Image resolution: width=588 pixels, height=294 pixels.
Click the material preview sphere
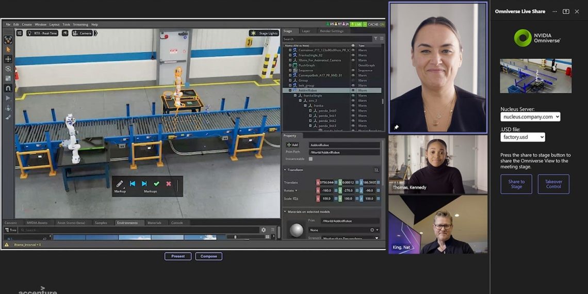pos(296,230)
